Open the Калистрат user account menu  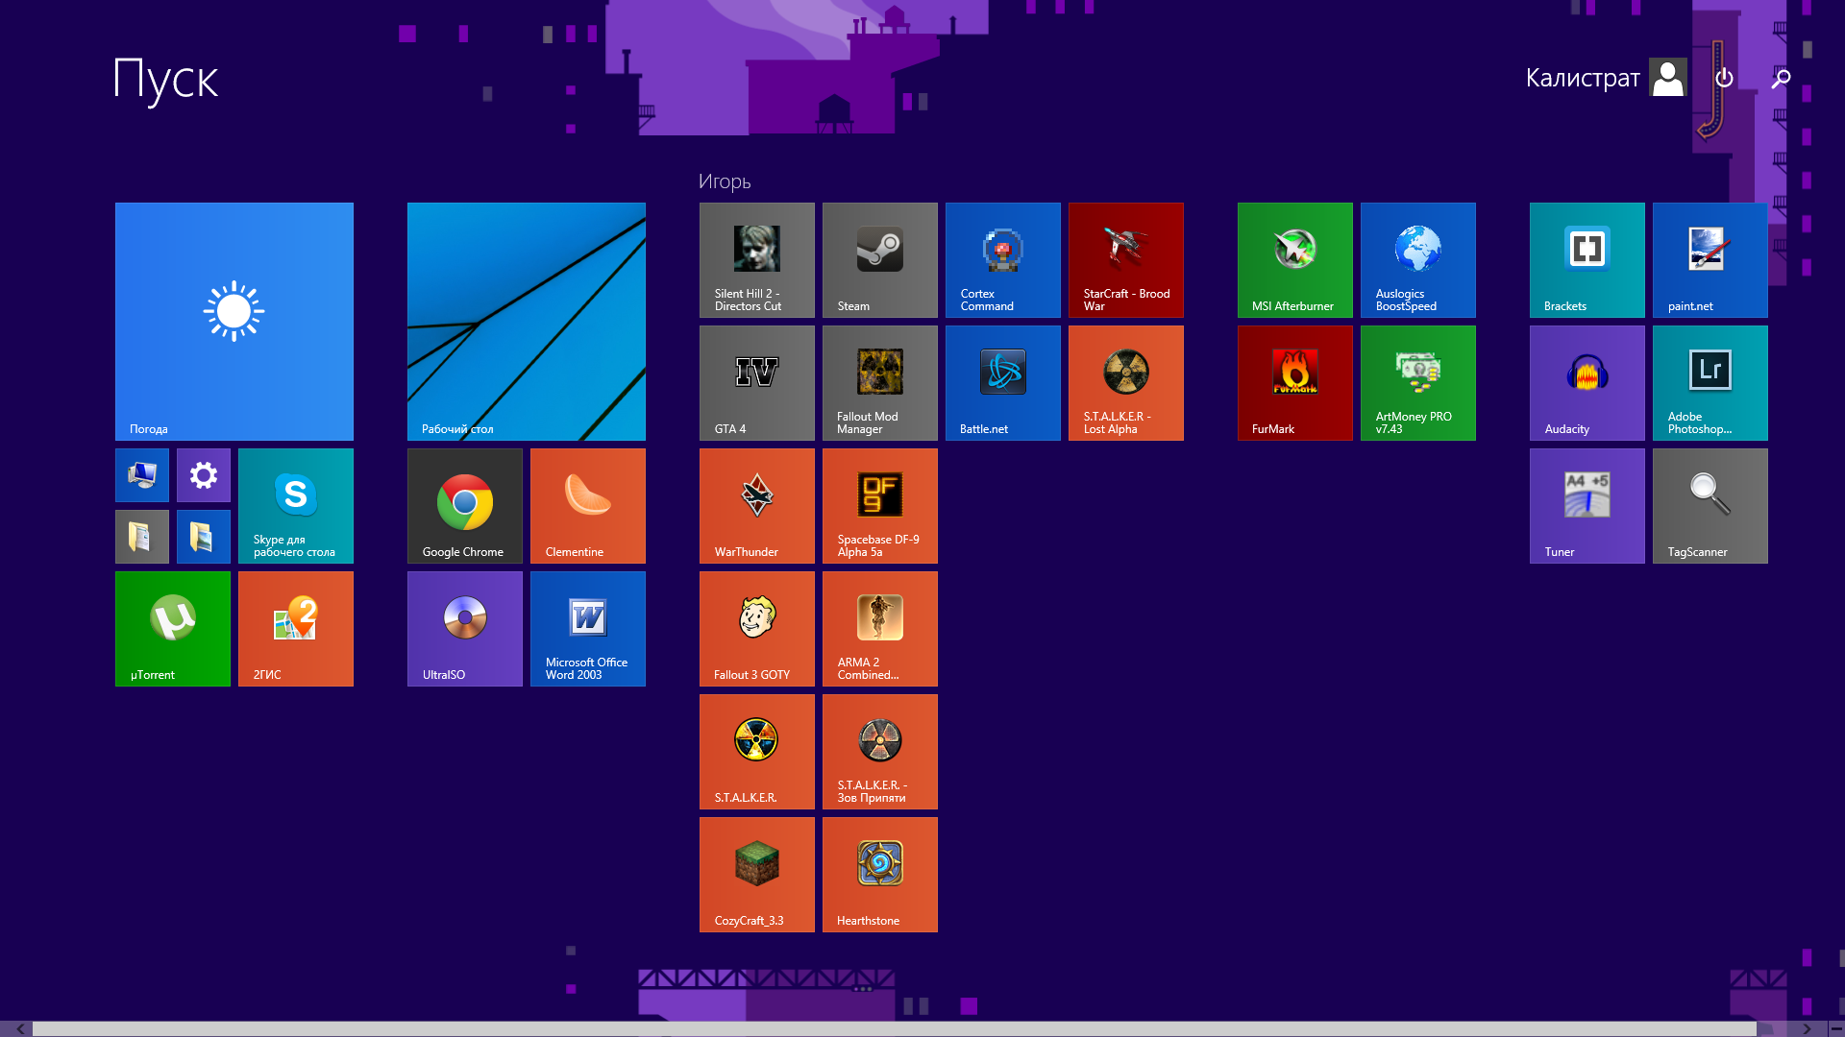point(1605,78)
